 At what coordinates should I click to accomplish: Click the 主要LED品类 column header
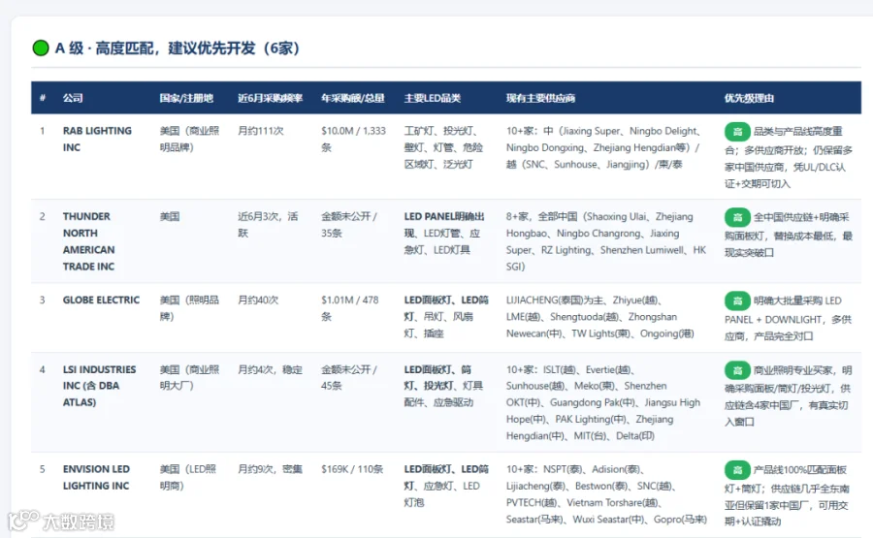click(x=432, y=98)
